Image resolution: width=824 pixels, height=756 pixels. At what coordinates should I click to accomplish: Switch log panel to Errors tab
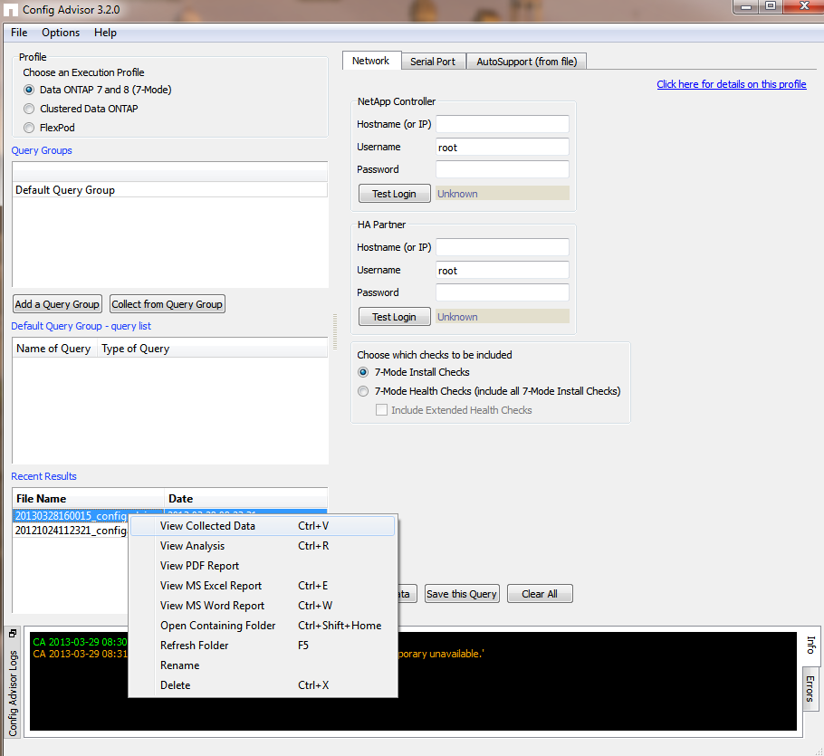810,689
